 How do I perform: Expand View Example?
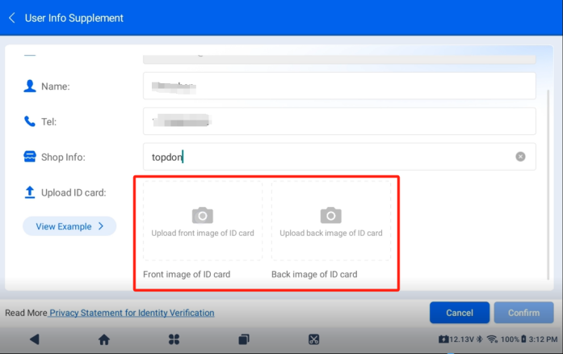69,226
